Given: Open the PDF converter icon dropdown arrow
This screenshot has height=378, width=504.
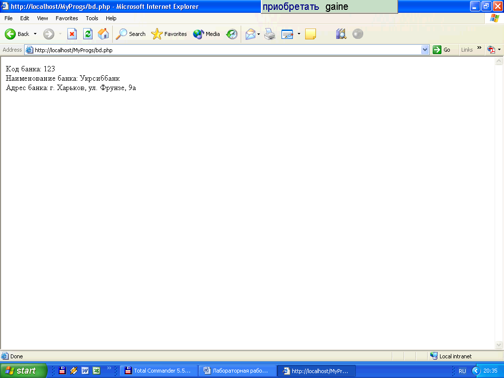Looking at the screenshot, I should (499, 50).
